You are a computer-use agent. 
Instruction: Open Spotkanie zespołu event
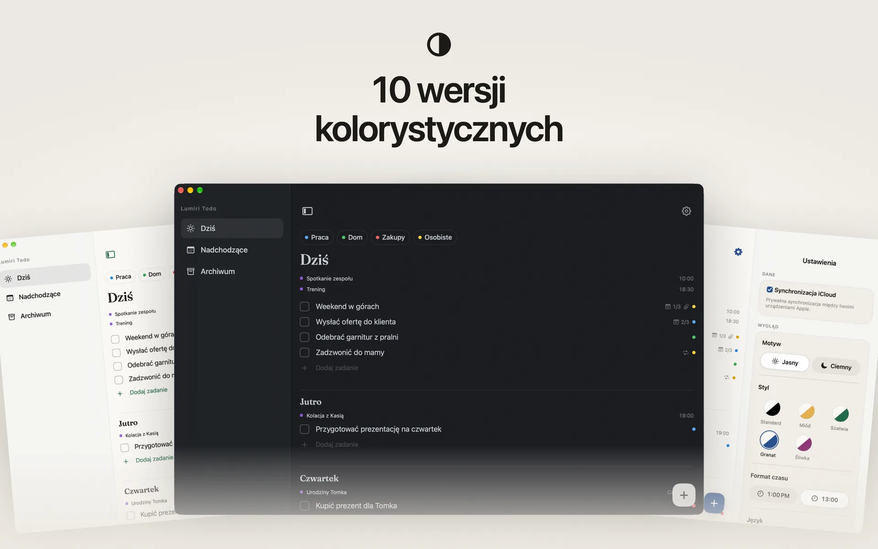329,279
